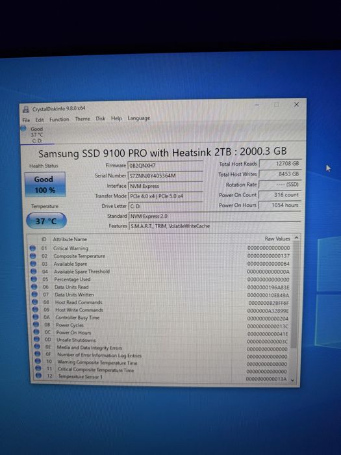Click the 37 °C temperature button
341x455 pixels.
coord(46,221)
